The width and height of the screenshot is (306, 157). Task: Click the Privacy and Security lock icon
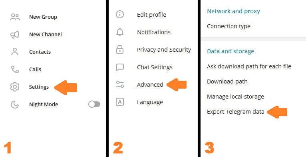[x=120, y=50]
